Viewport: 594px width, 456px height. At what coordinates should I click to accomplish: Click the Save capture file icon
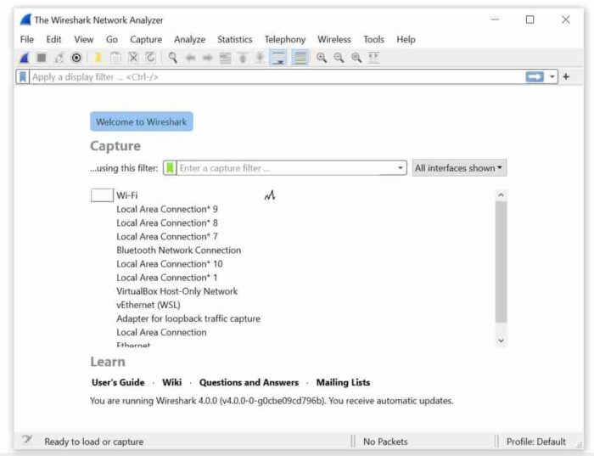click(x=115, y=58)
